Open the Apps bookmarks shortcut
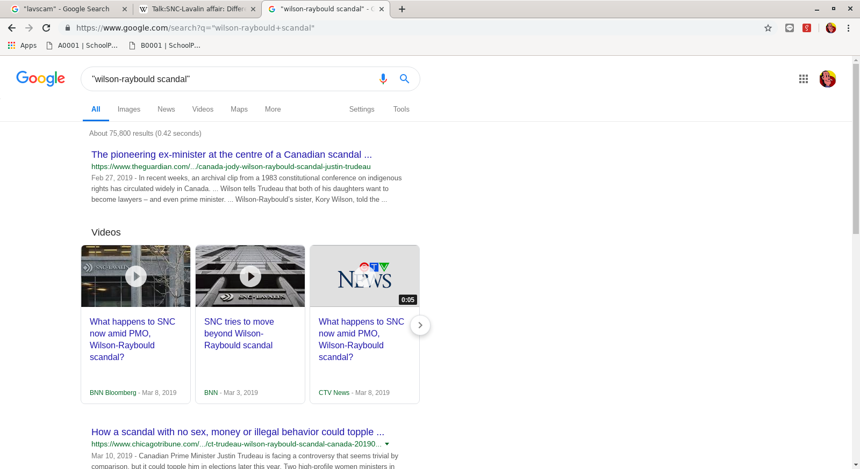Screen dimensions: 860x469 pos(22,46)
